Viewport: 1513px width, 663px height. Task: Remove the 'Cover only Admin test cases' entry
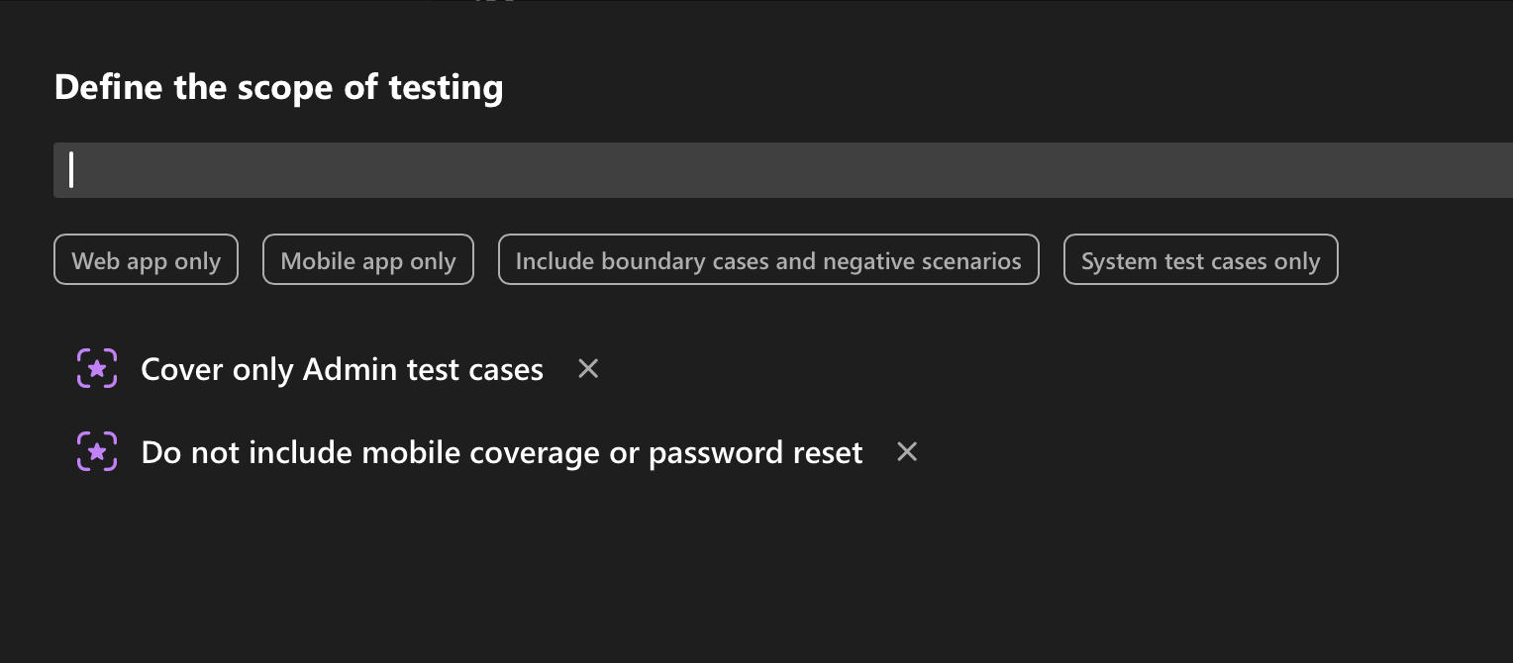(x=588, y=369)
